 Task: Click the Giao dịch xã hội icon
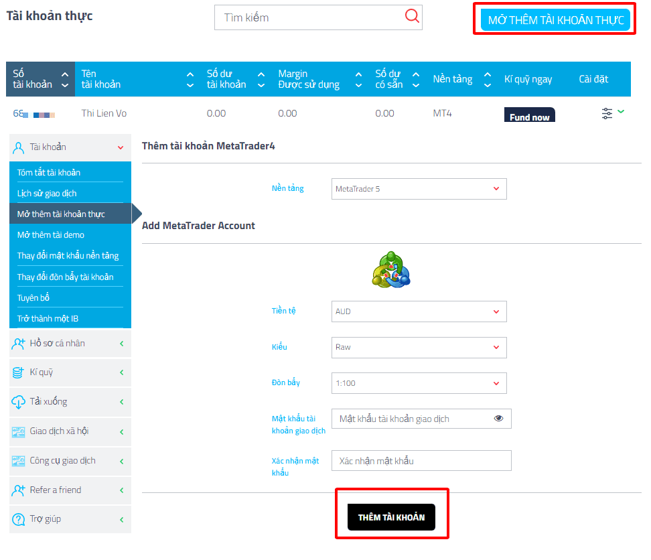[x=18, y=432]
